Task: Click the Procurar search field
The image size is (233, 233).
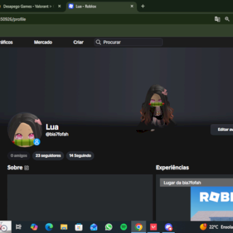Action: (128, 42)
